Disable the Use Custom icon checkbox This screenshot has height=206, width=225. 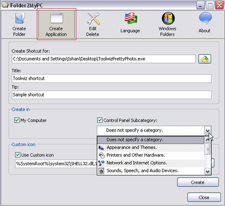(18, 155)
